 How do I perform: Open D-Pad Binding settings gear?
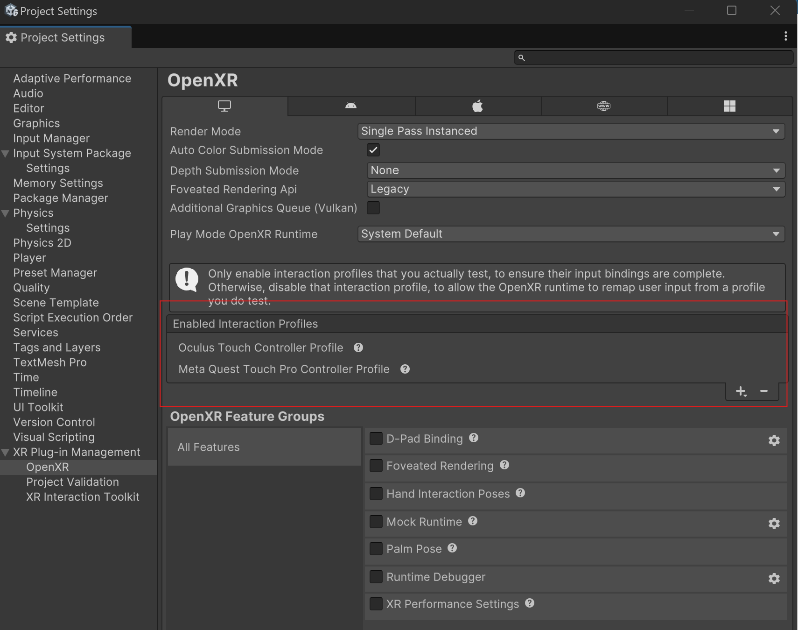[x=774, y=440]
